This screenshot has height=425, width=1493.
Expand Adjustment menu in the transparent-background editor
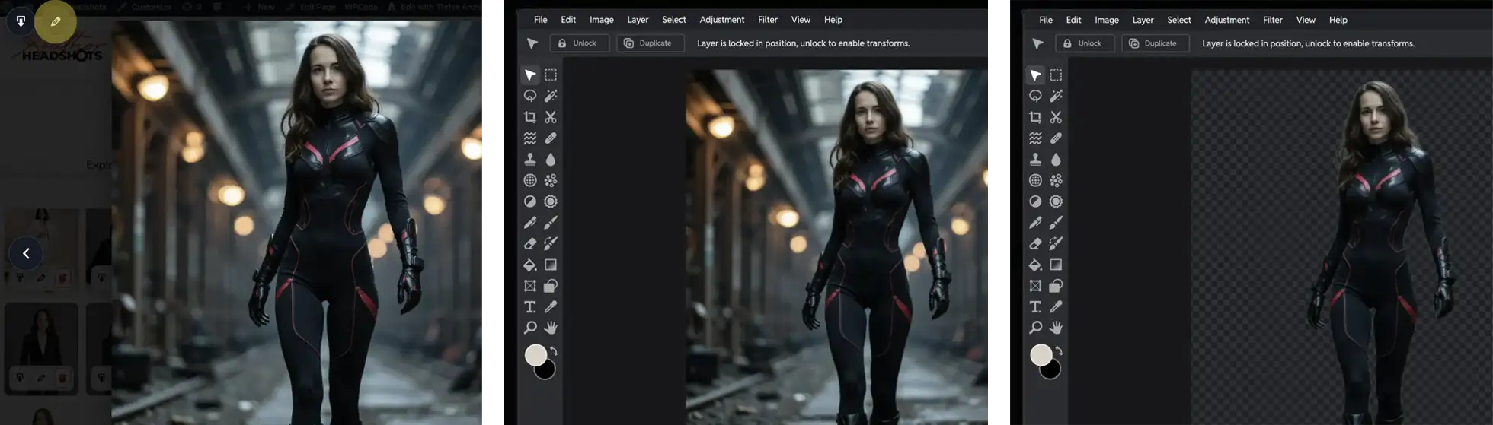coord(1226,20)
